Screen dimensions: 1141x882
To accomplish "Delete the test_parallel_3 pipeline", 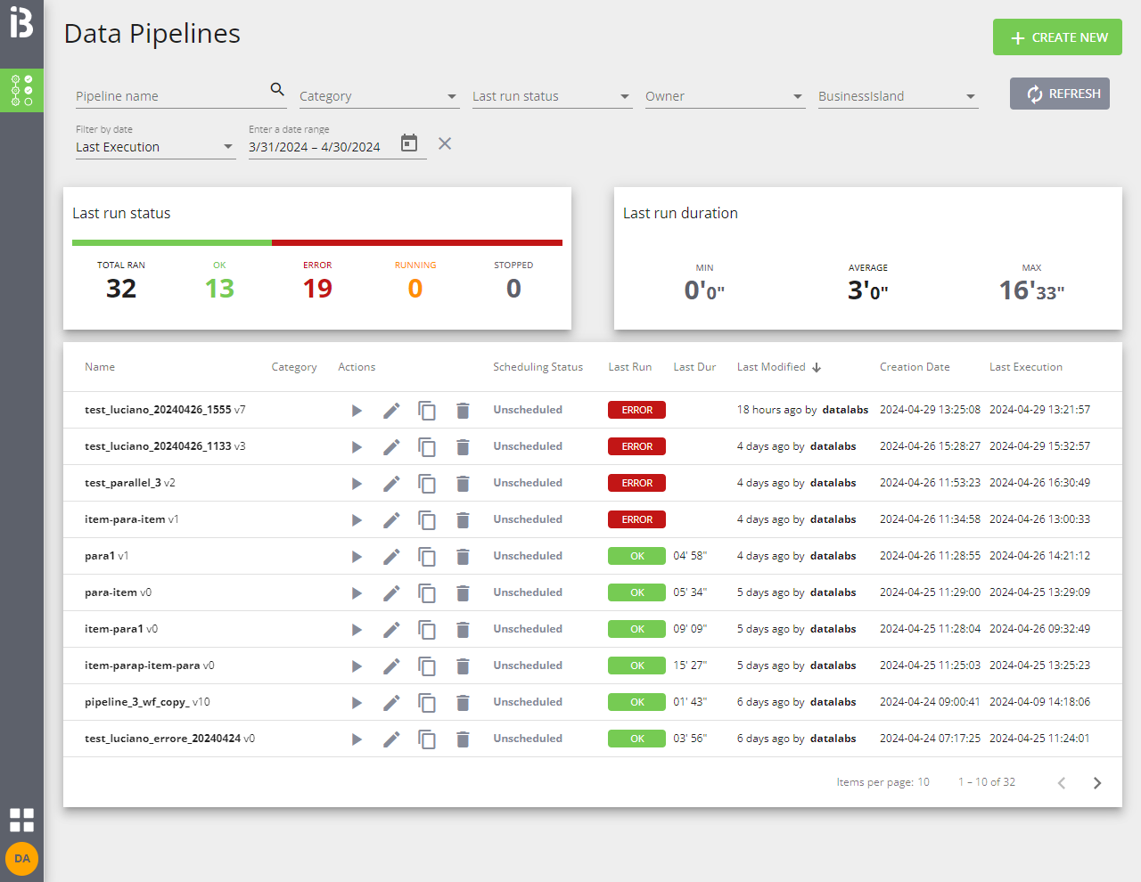I will [x=463, y=483].
